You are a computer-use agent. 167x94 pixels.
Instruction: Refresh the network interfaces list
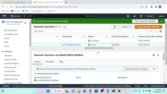point(114,27)
